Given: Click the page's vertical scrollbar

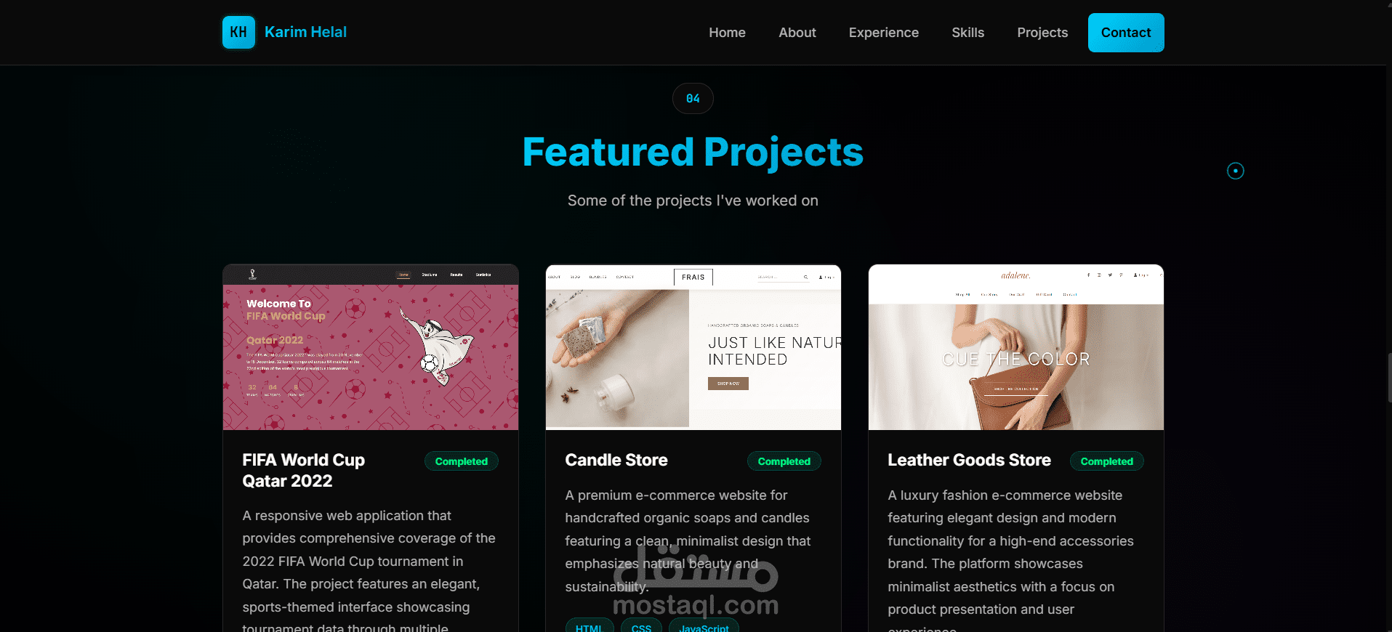Looking at the screenshot, I should (x=1389, y=378).
